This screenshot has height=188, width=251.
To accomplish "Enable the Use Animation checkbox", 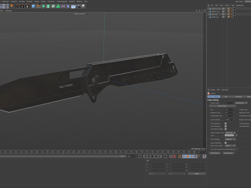I will (225, 124).
